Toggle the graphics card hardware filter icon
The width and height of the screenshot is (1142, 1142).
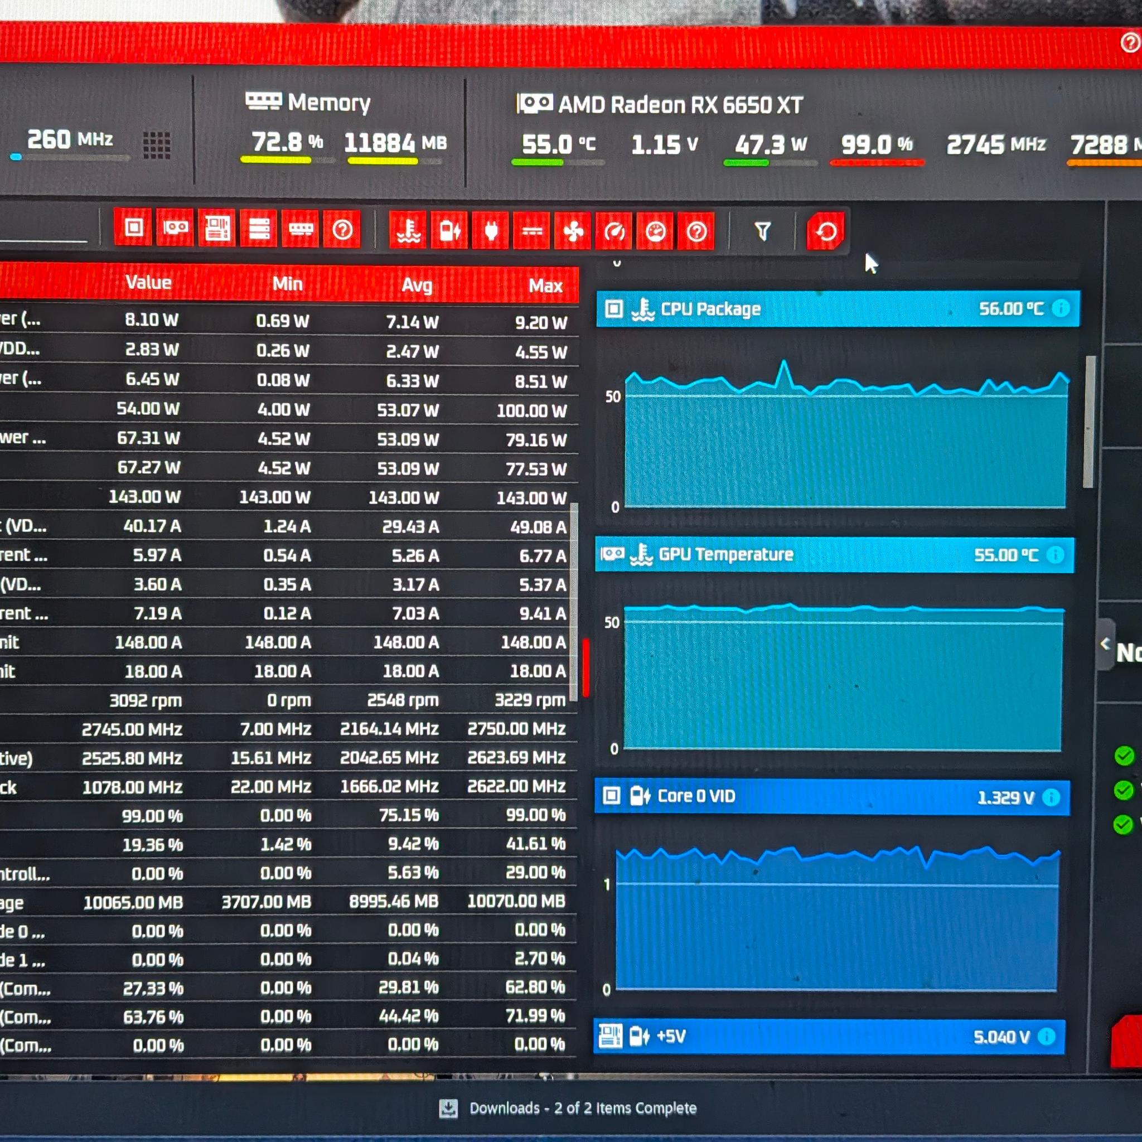point(175,227)
